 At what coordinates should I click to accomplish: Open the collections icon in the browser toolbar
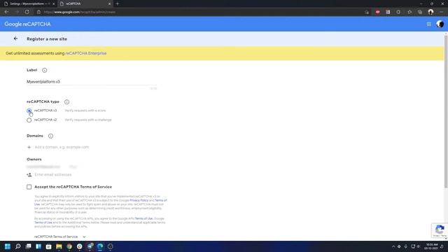click(420, 12)
